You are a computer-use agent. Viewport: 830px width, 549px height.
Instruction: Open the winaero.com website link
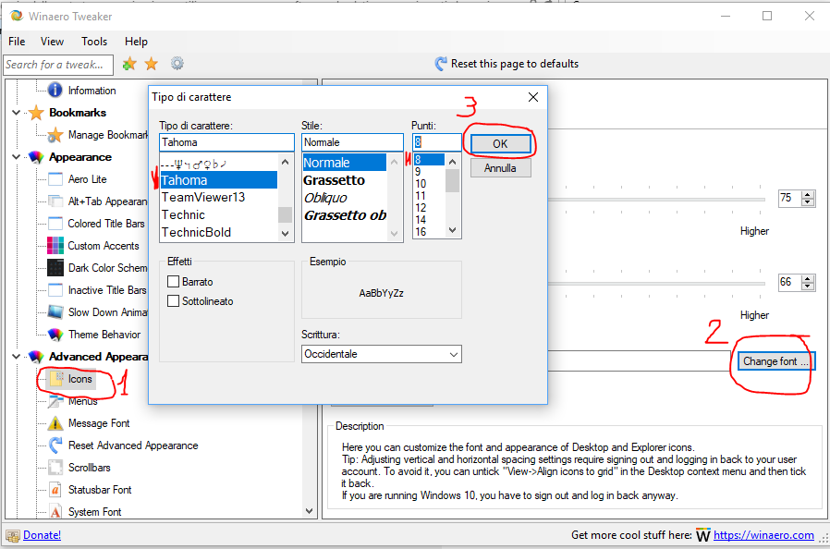pyautogui.click(x=764, y=535)
